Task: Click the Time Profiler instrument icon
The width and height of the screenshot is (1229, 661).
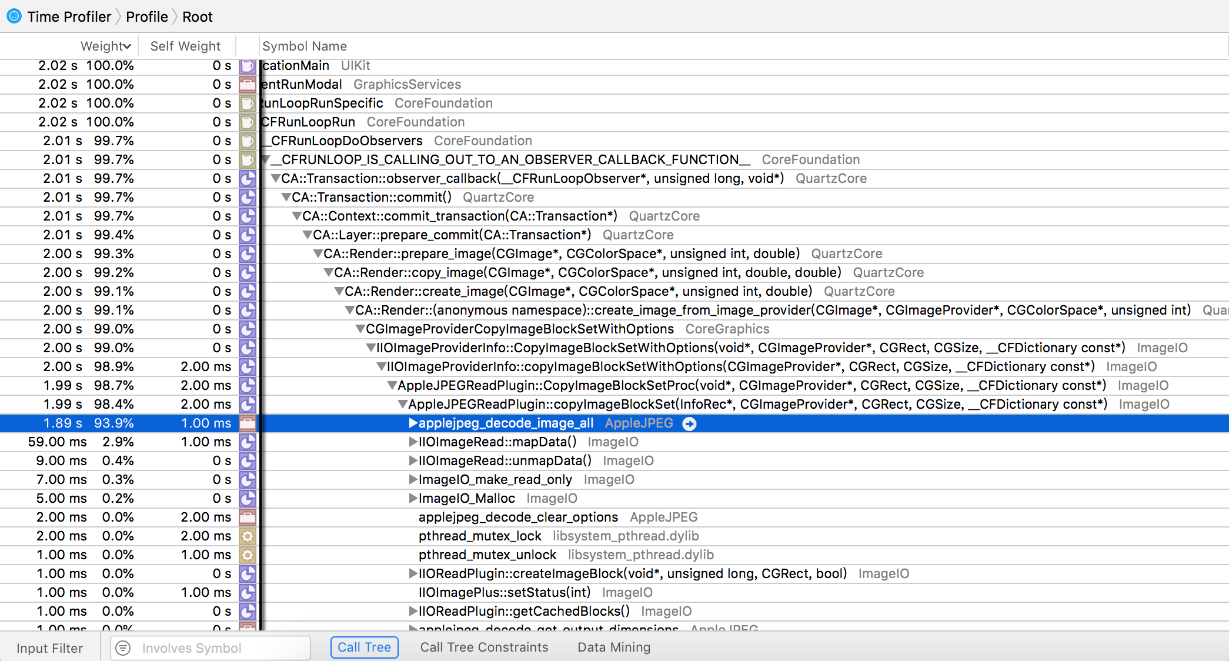Action: pyautogui.click(x=14, y=16)
